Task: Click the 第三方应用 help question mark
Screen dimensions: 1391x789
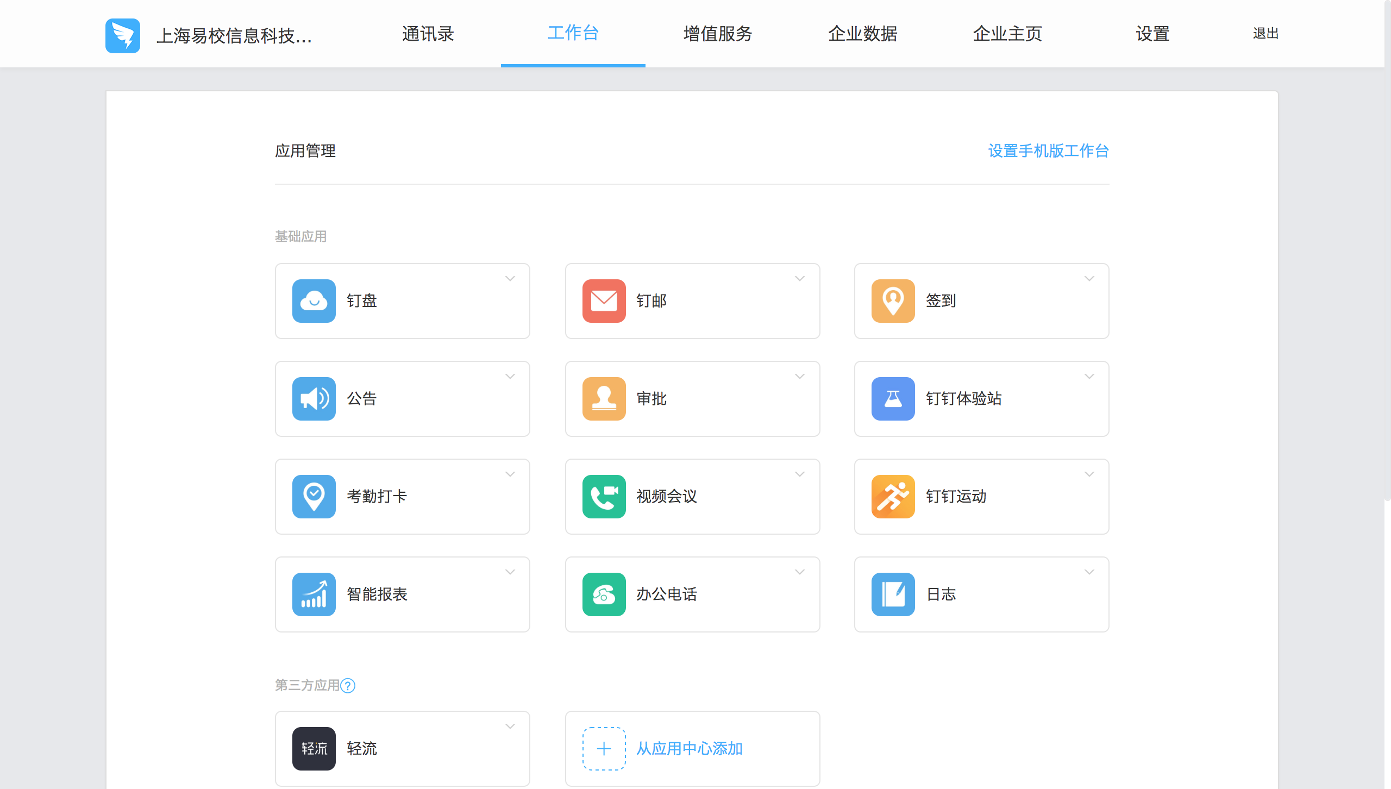Action: pyautogui.click(x=348, y=685)
